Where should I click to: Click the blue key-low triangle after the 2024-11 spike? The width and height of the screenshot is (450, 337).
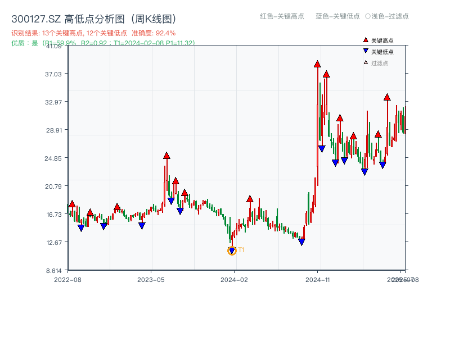pos(322,147)
